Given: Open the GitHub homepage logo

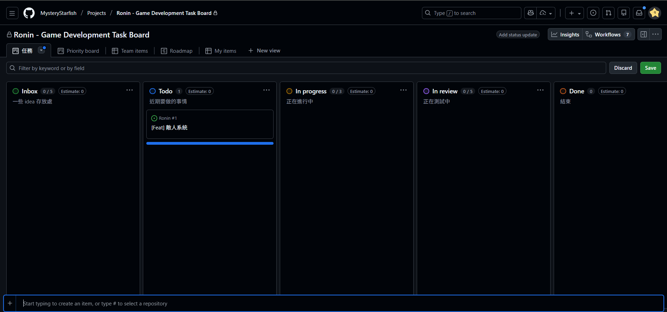Looking at the screenshot, I should pos(29,13).
